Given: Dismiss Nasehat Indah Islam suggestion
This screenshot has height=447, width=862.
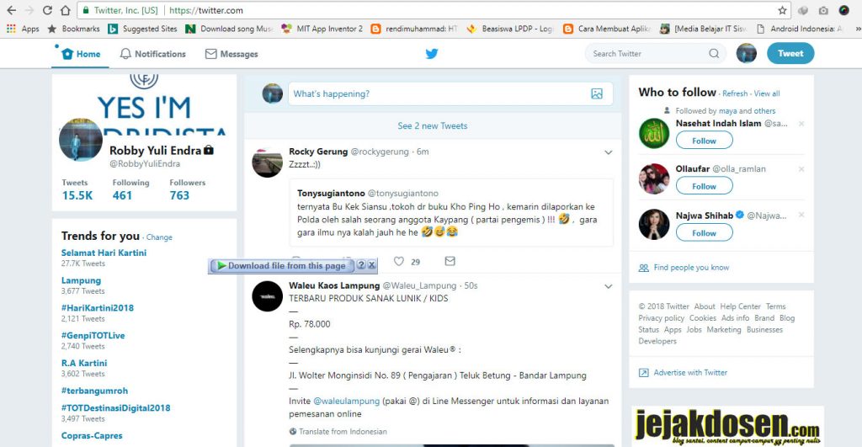Looking at the screenshot, I should (801, 124).
